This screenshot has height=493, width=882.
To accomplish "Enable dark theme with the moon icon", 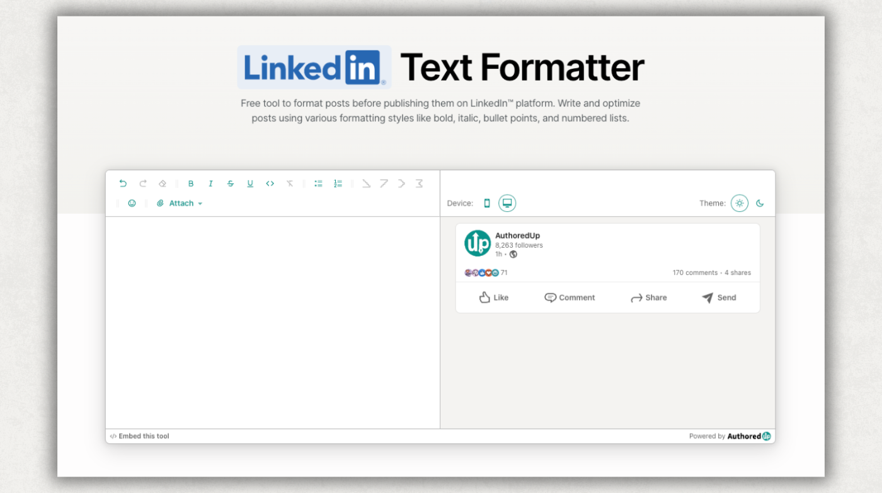I will pyautogui.click(x=759, y=203).
